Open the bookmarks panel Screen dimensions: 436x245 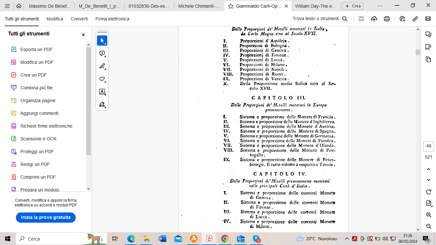pyautogui.click(x=428, y=47)
